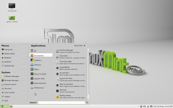Viewport: 173px width, 108px height.
Task: Click the show desktop panel icon
Action: coord(11,106)
